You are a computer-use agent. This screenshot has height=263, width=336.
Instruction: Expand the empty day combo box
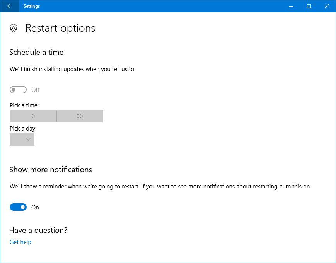click(22, 139)
